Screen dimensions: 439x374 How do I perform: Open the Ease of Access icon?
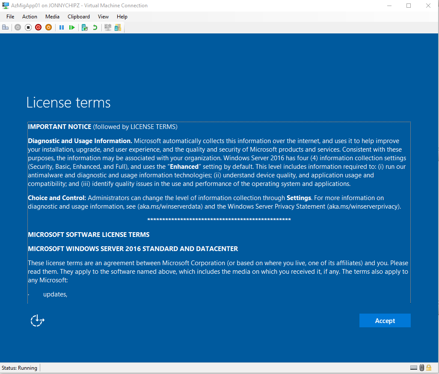coord(38,320)
